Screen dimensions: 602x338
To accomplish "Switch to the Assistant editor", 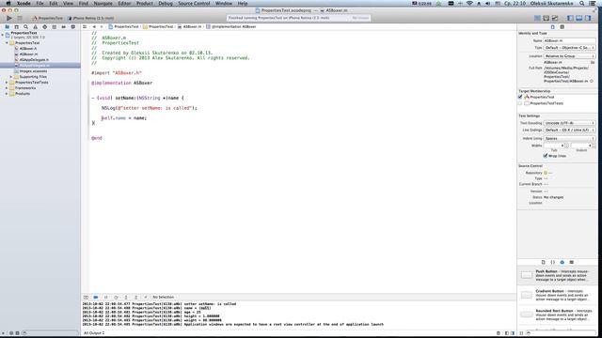I will (x=546, y=18).
